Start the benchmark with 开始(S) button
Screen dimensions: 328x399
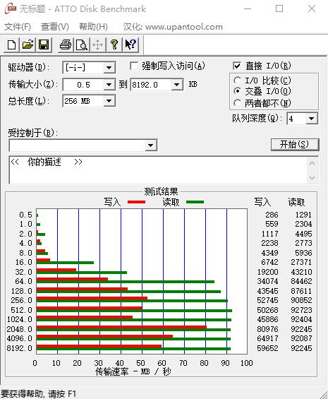tap(294, 145)
